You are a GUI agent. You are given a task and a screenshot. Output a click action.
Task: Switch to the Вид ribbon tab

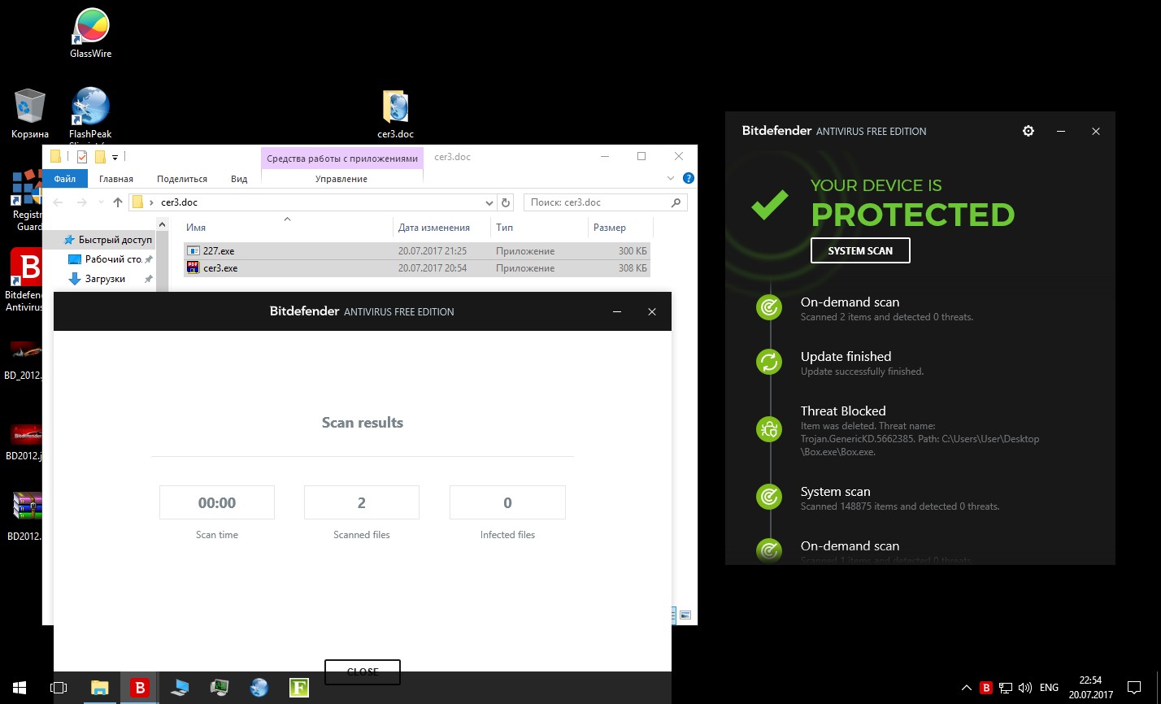tap(239, 179)
